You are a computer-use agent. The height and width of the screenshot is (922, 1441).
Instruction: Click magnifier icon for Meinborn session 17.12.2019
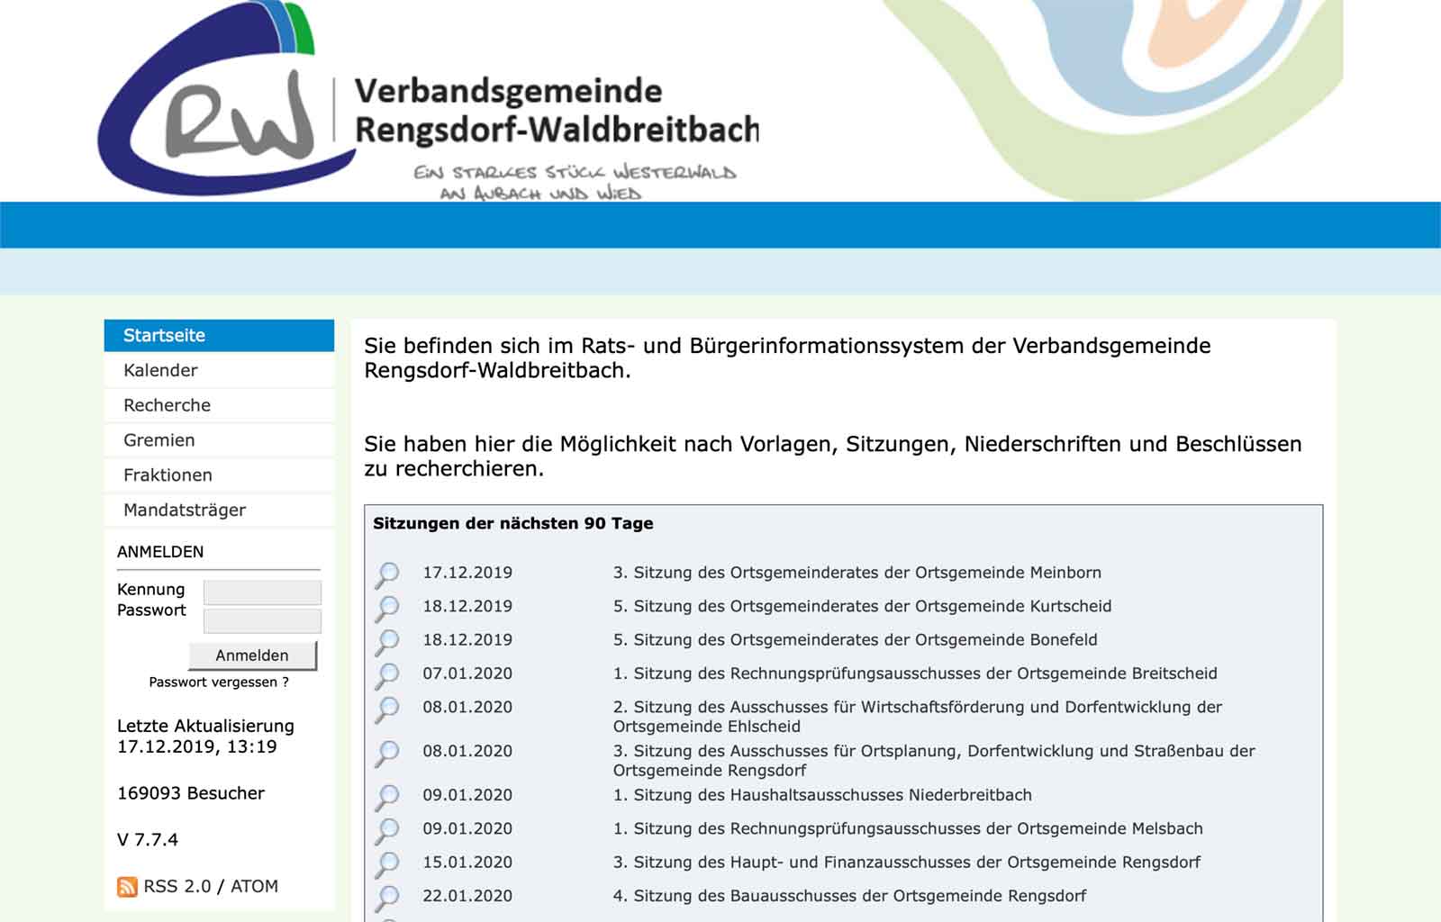click(x=387, y=574)
